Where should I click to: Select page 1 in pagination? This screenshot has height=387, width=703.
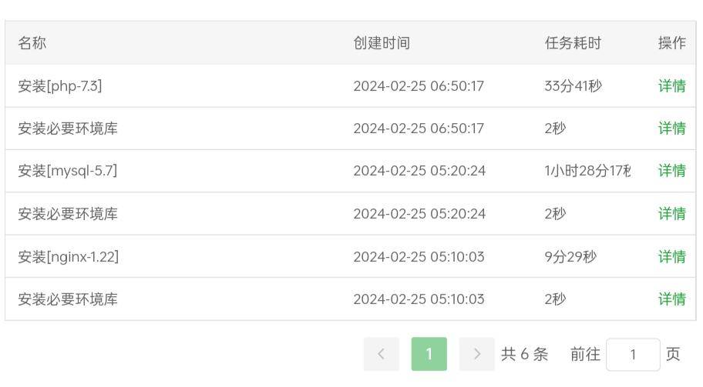[x=429, y=354]
